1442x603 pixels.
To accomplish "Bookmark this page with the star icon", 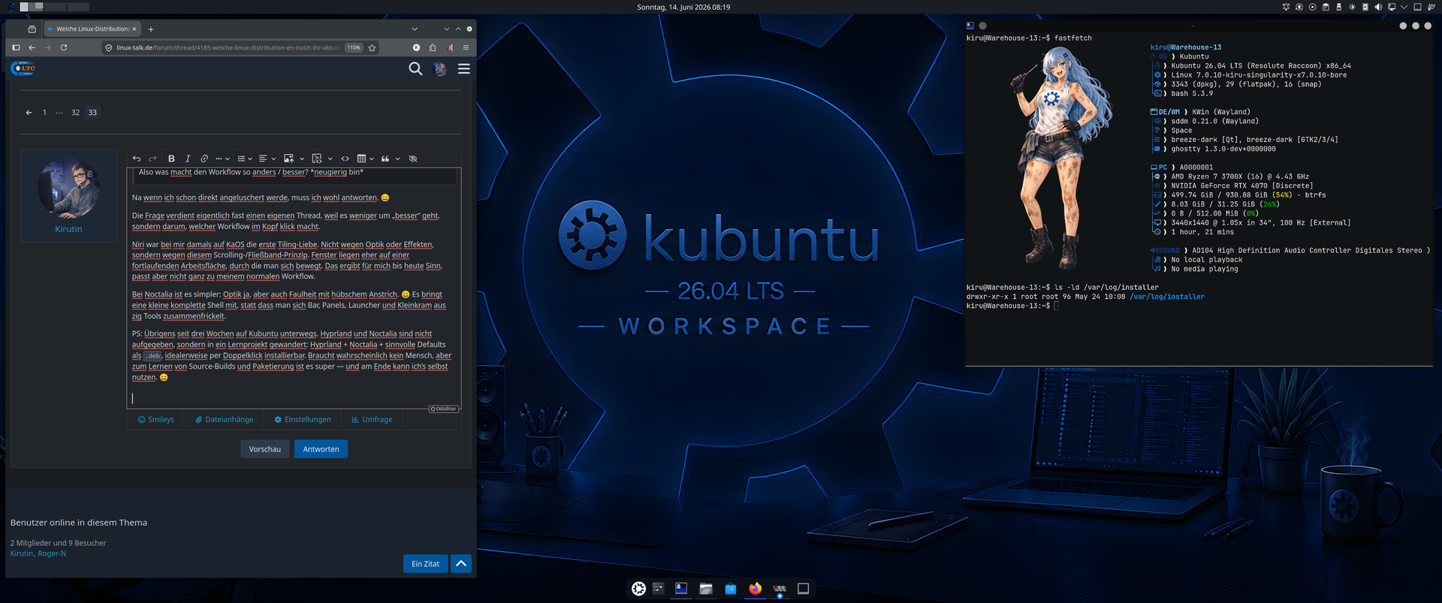I will click(x=372, y=47).
